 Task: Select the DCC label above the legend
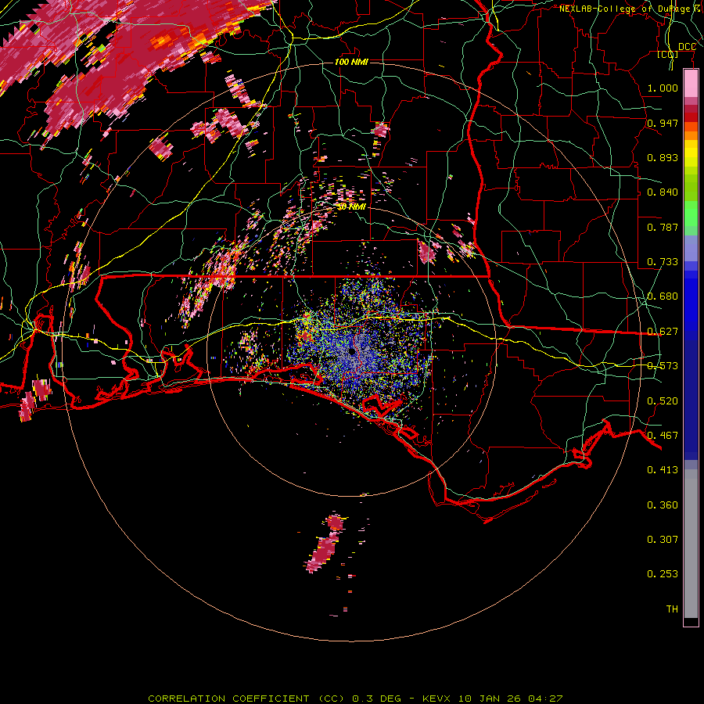click(687, 47)
